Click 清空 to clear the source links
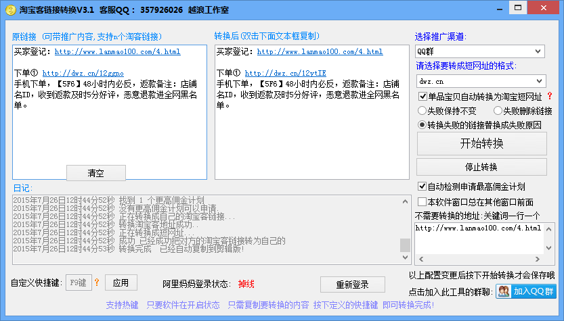564x321 pixels. pyautogui.click(x=96, y=173)
